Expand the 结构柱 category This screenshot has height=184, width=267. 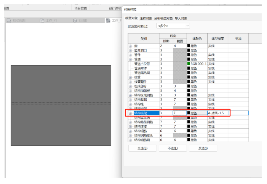click(x=130, y=104)
